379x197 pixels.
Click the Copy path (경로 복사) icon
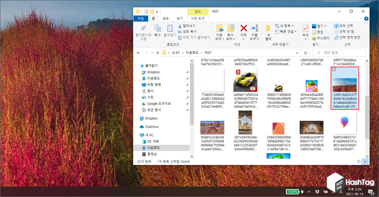click(180, 32)
